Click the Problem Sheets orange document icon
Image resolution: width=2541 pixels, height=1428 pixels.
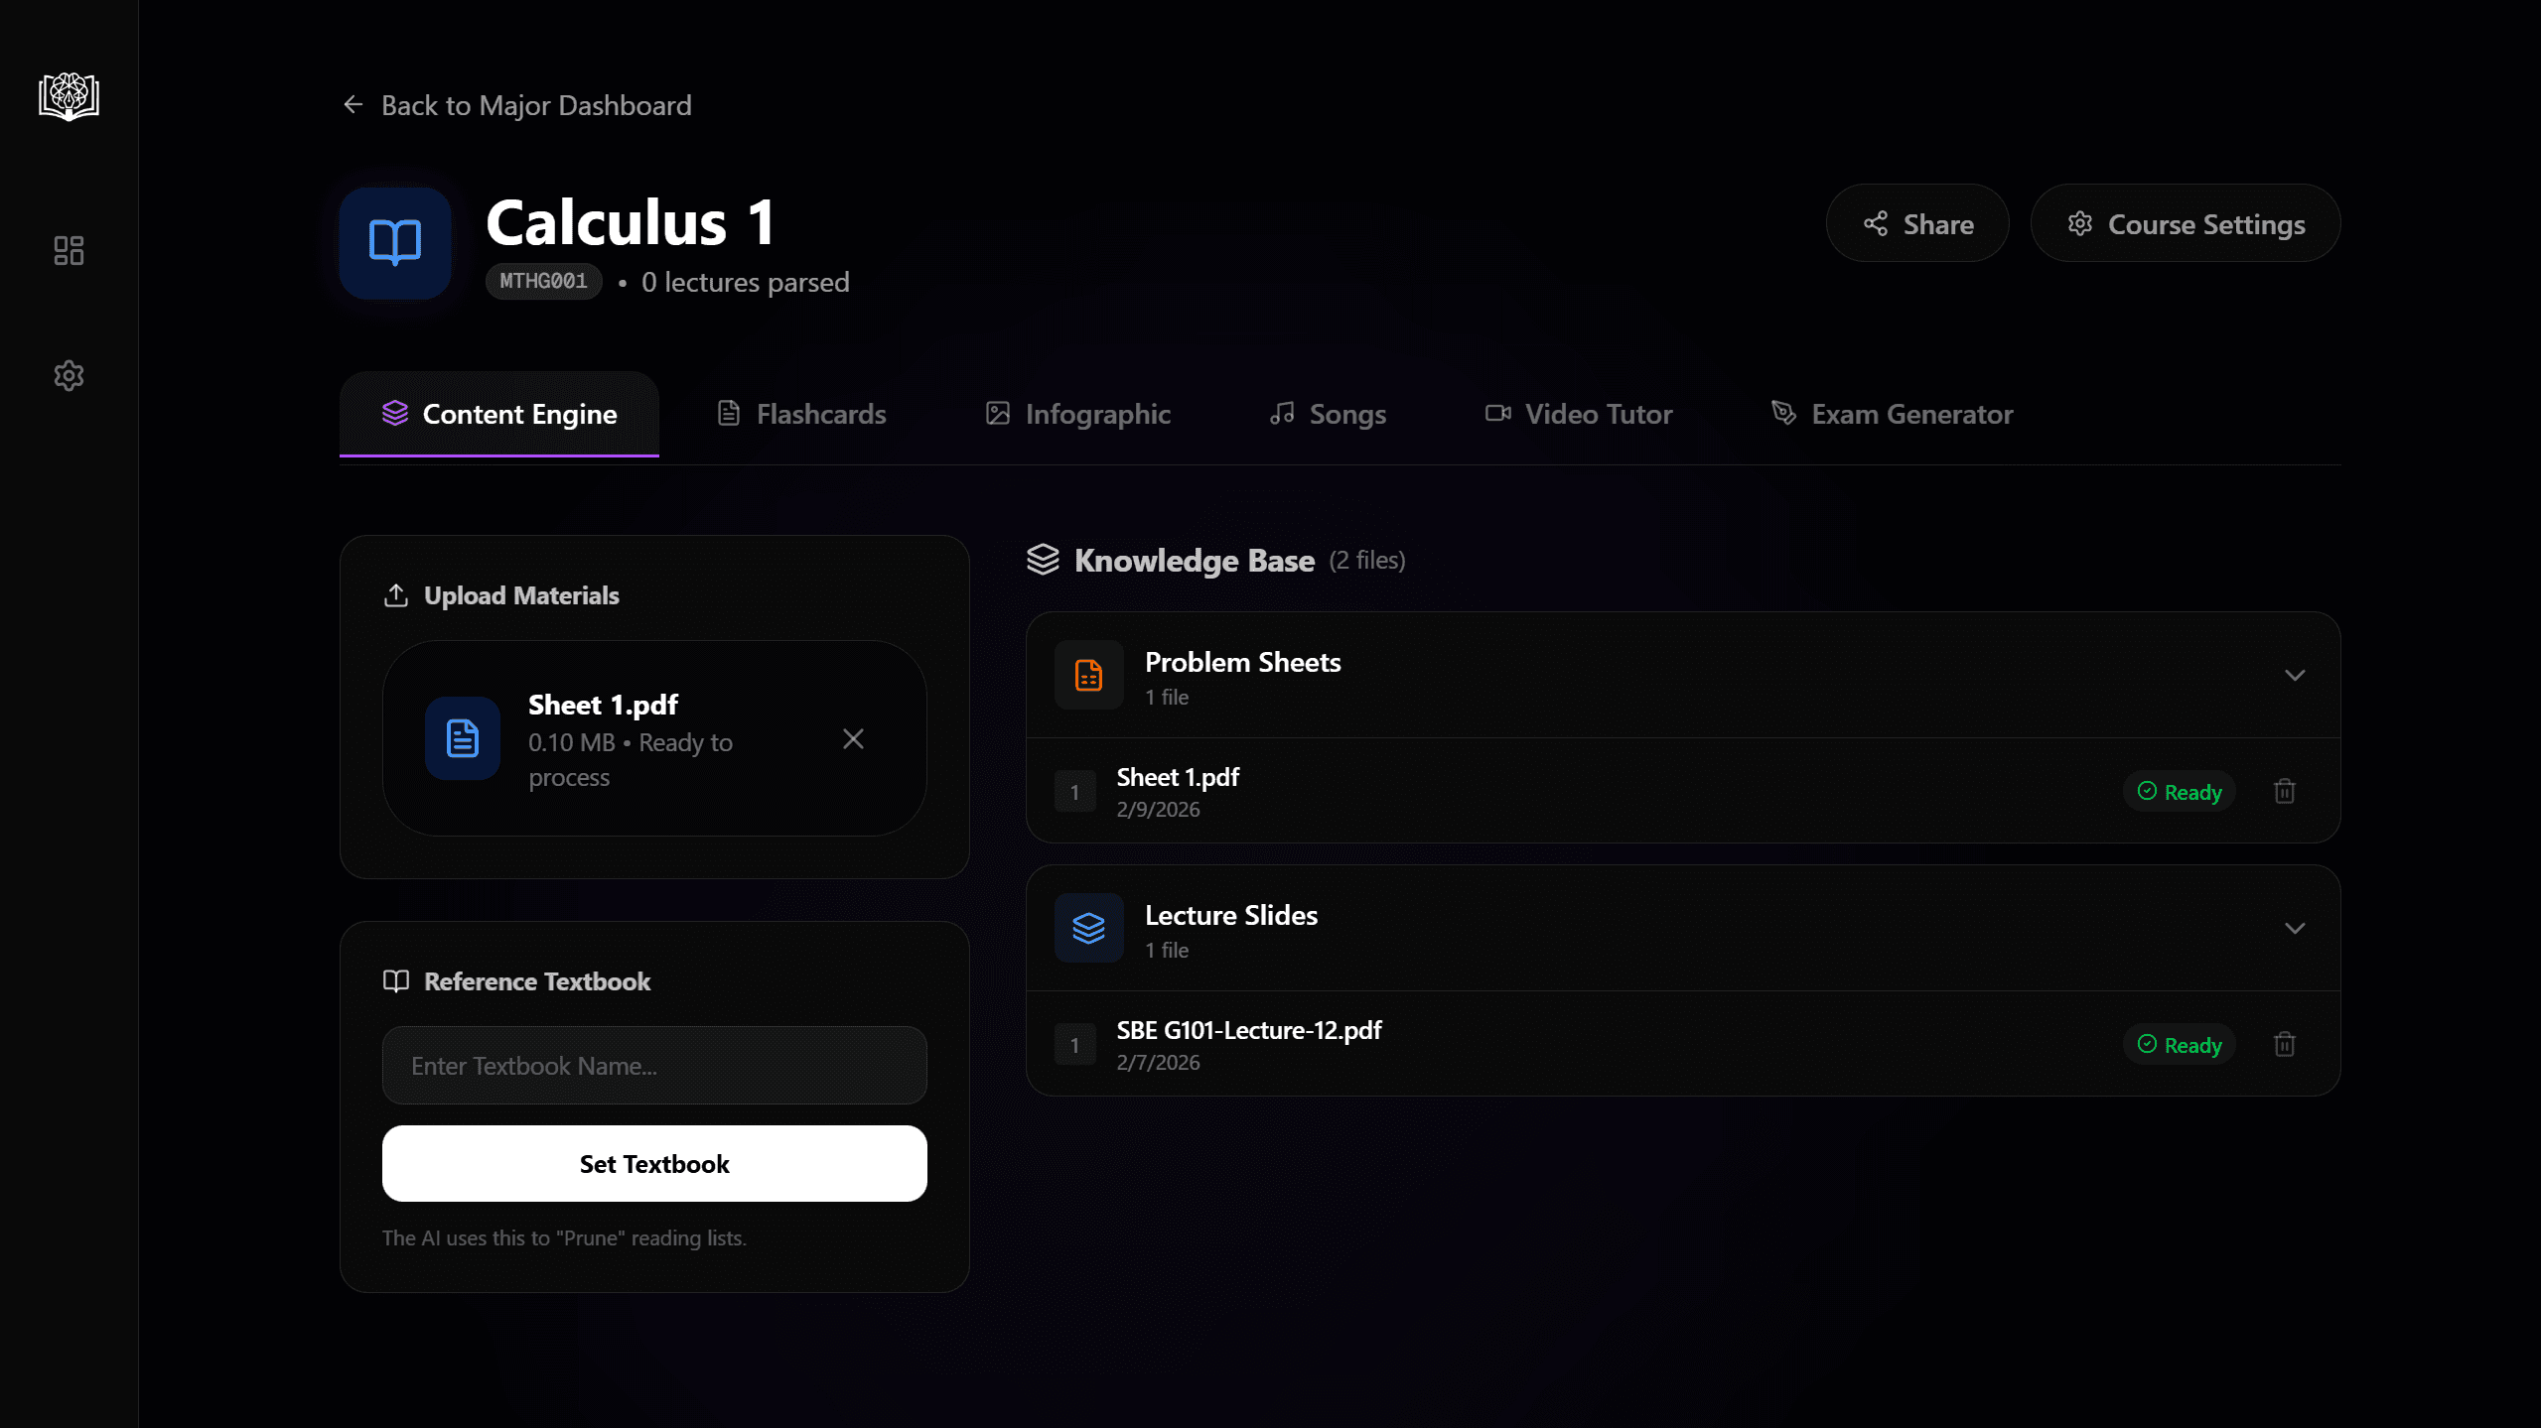[x=1087, y=675]
